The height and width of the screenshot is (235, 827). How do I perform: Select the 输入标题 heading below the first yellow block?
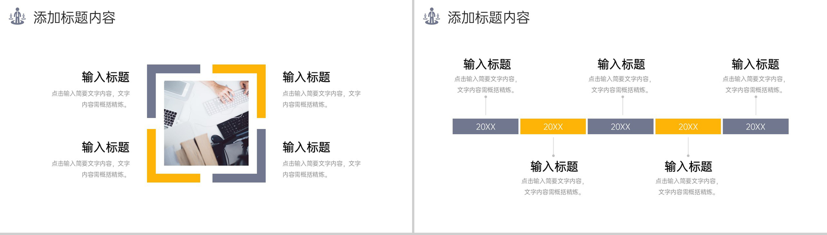554,166
